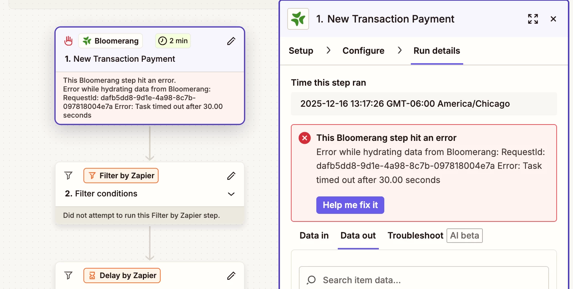Click the red hand error icon on step 1
The image size is (573, 289).
[x=68, y=41]
